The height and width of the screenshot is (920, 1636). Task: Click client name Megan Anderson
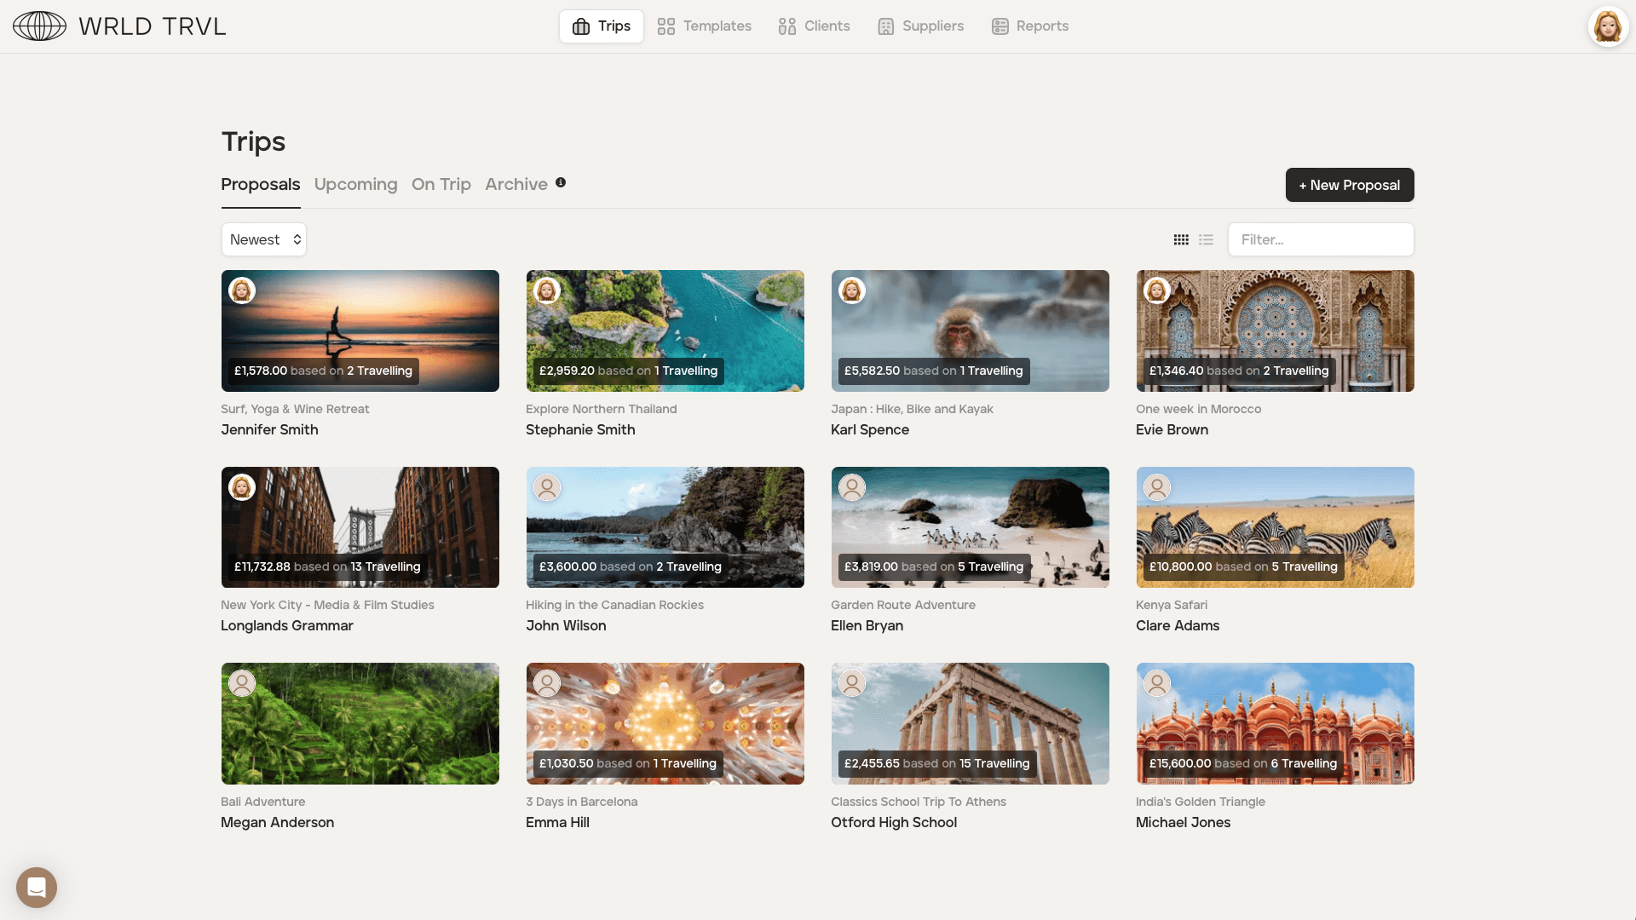coord(277,822)
